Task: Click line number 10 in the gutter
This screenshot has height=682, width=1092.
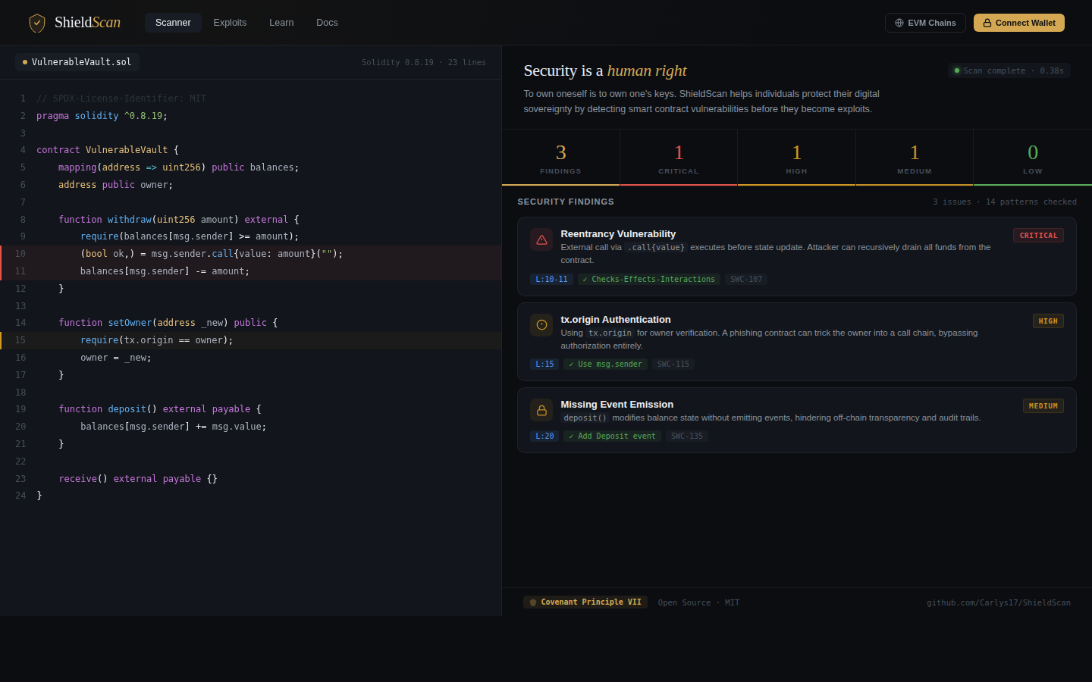Action: click(x=20, y=254)
